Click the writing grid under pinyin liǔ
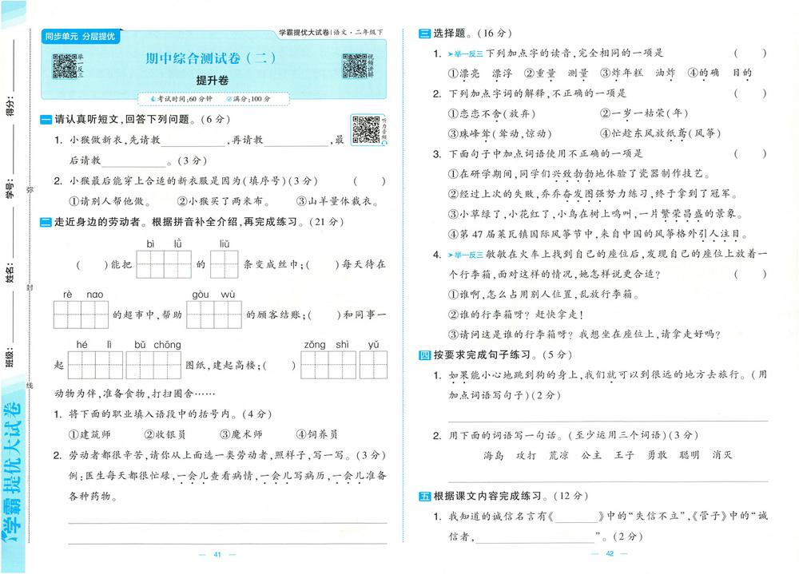Viewport: 799px width, 574px height. coord(225,264)
